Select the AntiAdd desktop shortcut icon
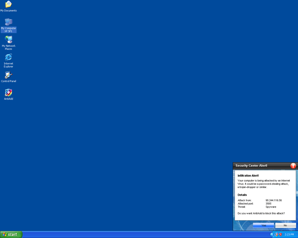 point(8,93)
